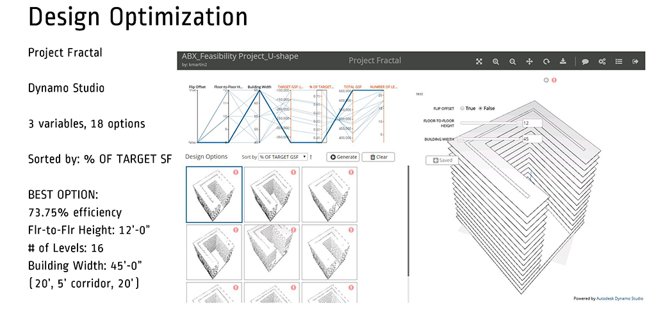
Task: Select second-row left design option thumbnail
Action: pos(214,252)
